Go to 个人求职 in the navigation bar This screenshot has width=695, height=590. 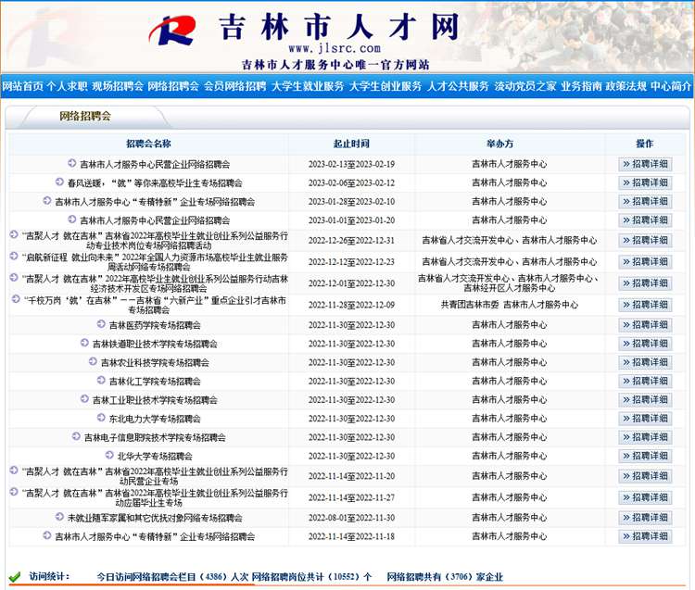[x=67, y=86]
